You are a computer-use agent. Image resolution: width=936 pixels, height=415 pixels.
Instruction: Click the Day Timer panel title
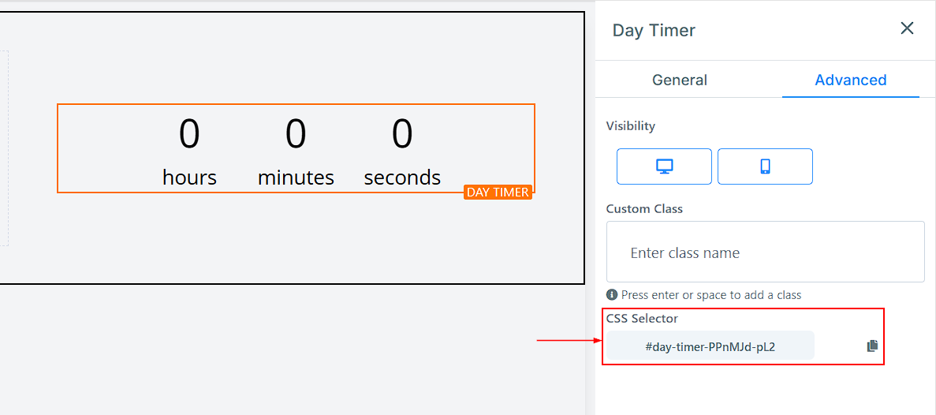654,31
